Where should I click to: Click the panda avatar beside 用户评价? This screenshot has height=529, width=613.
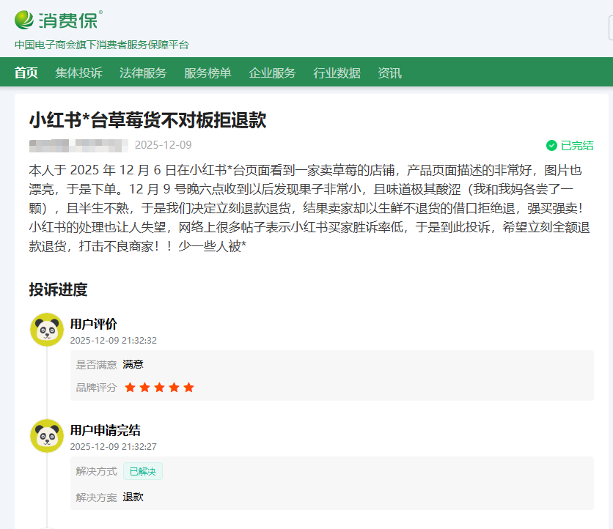tap(47, 330)
